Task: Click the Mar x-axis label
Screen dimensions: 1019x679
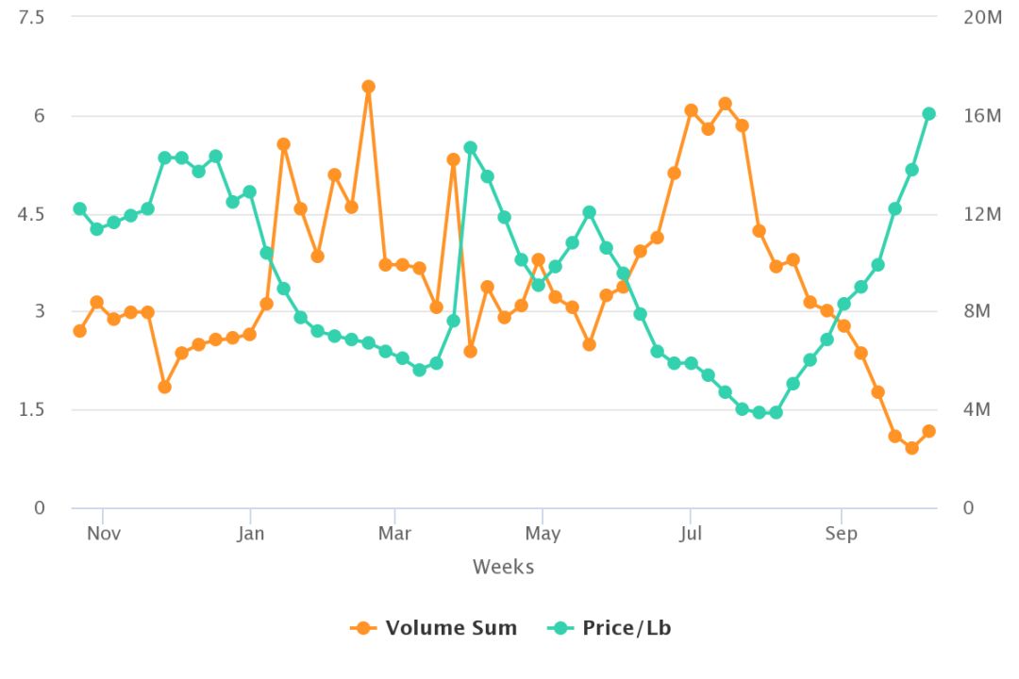Action: (394, 534)
